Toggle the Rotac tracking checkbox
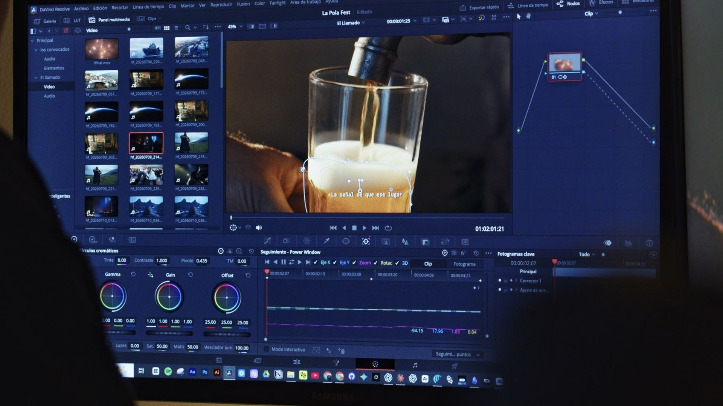 (375, 263)
